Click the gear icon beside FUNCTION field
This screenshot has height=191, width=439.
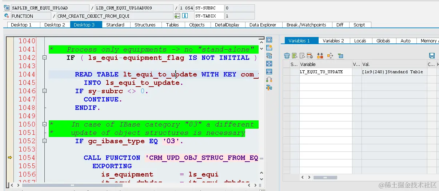(7, 16)
